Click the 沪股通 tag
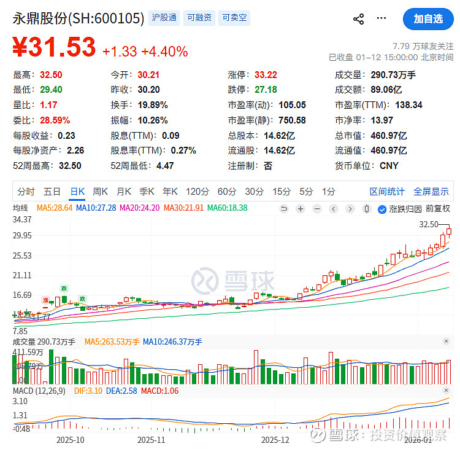460x449 pixels. pyautogui.click(x=164, y=18)
